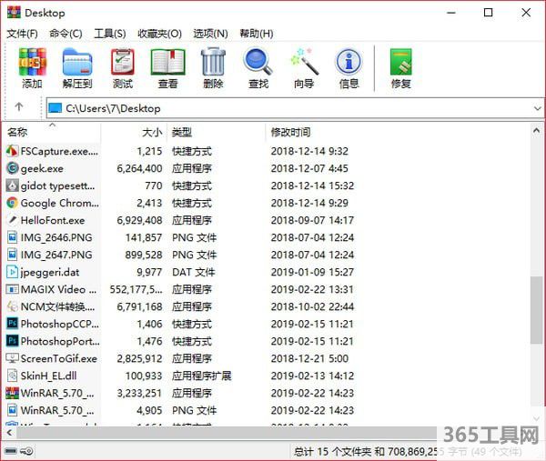Image resolution: width=546 pixels, height=461 pixels.
Task: Click the 修复 (Repair) toolbar icon
Action: 400,64
